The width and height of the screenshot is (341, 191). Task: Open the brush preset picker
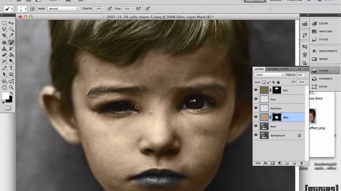point(22,9)
